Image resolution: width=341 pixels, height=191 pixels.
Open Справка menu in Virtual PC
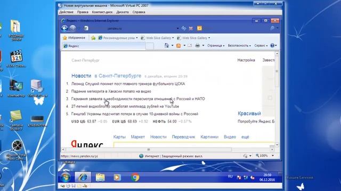coord(139,12)
